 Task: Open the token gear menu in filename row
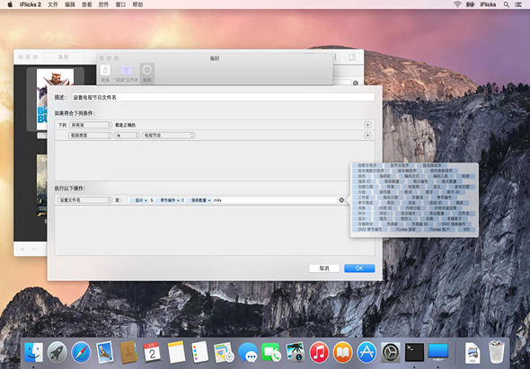coord(341,200)
